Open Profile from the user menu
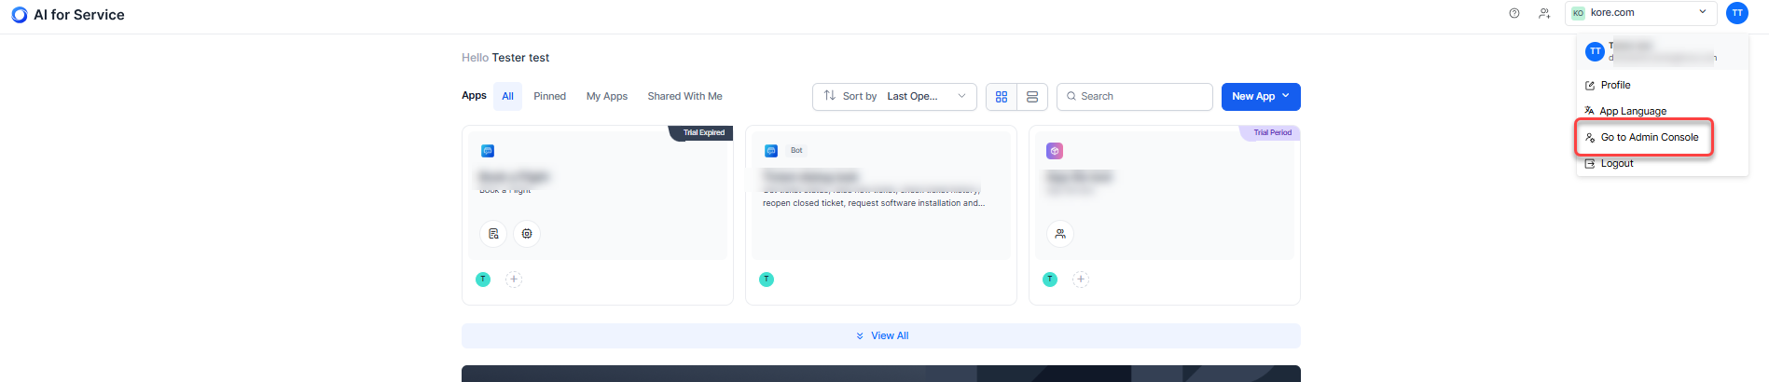The height and width of the screenshot is (382, 1769). 1615,86
